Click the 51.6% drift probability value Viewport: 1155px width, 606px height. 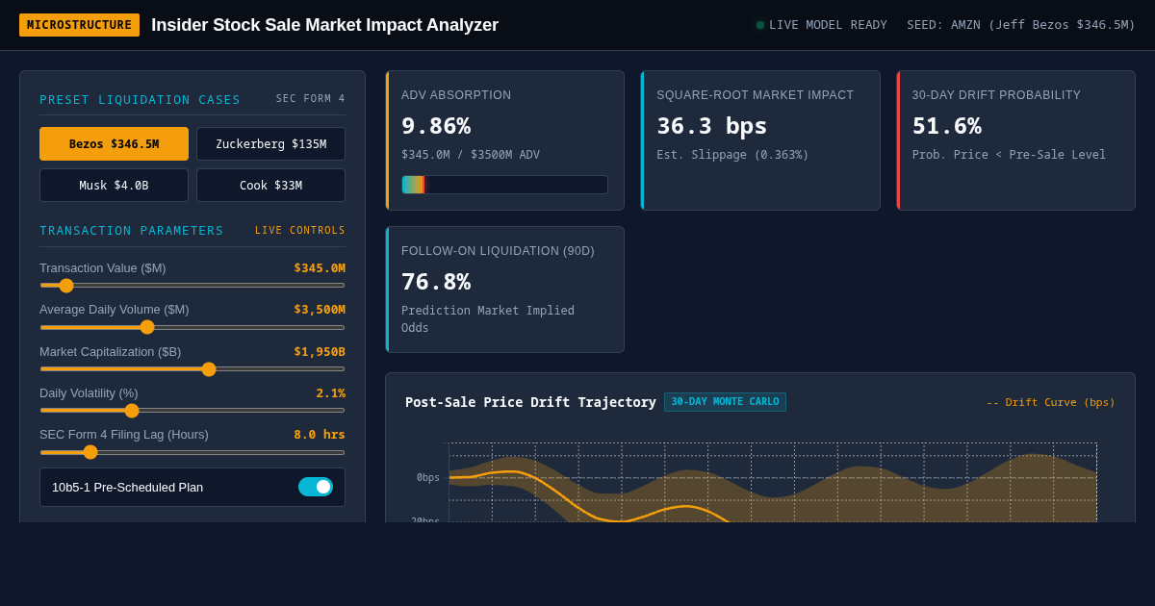(x=947, y=126)
